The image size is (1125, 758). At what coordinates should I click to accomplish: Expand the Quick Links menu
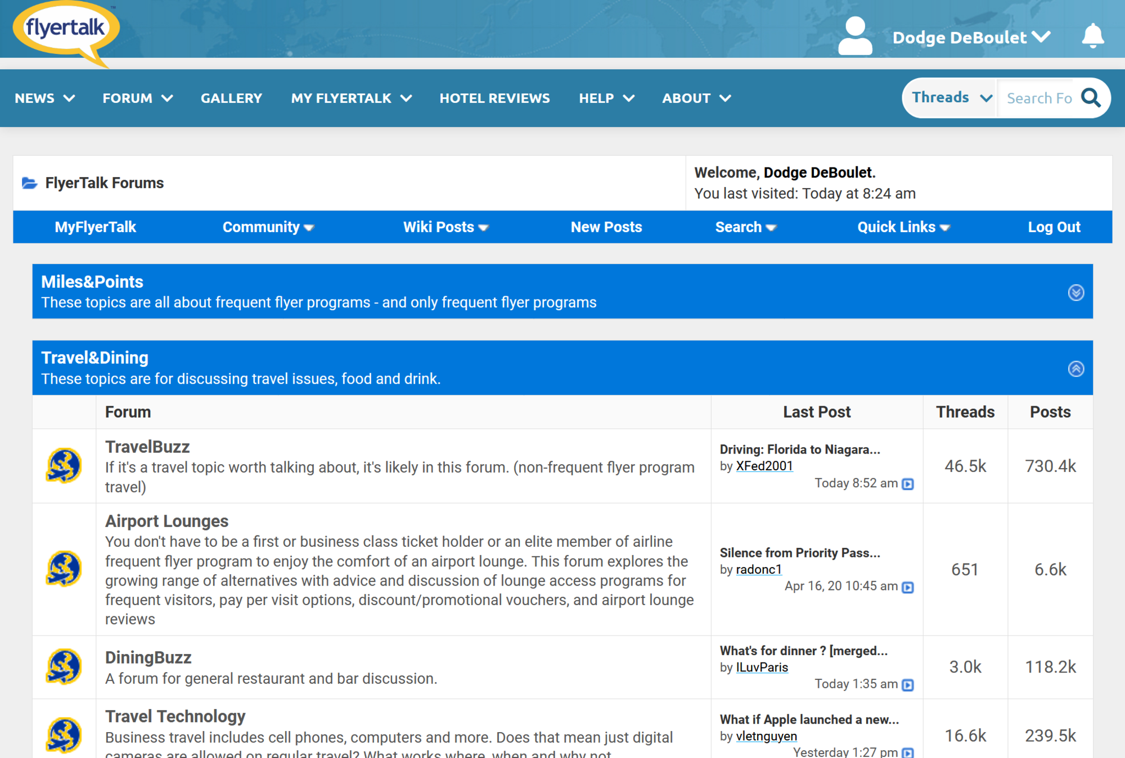point(903,227)
